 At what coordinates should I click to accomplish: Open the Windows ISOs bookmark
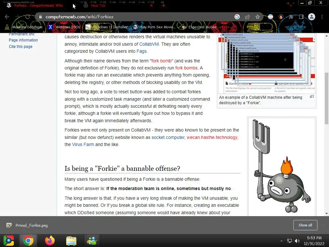[x=64, y=27]
